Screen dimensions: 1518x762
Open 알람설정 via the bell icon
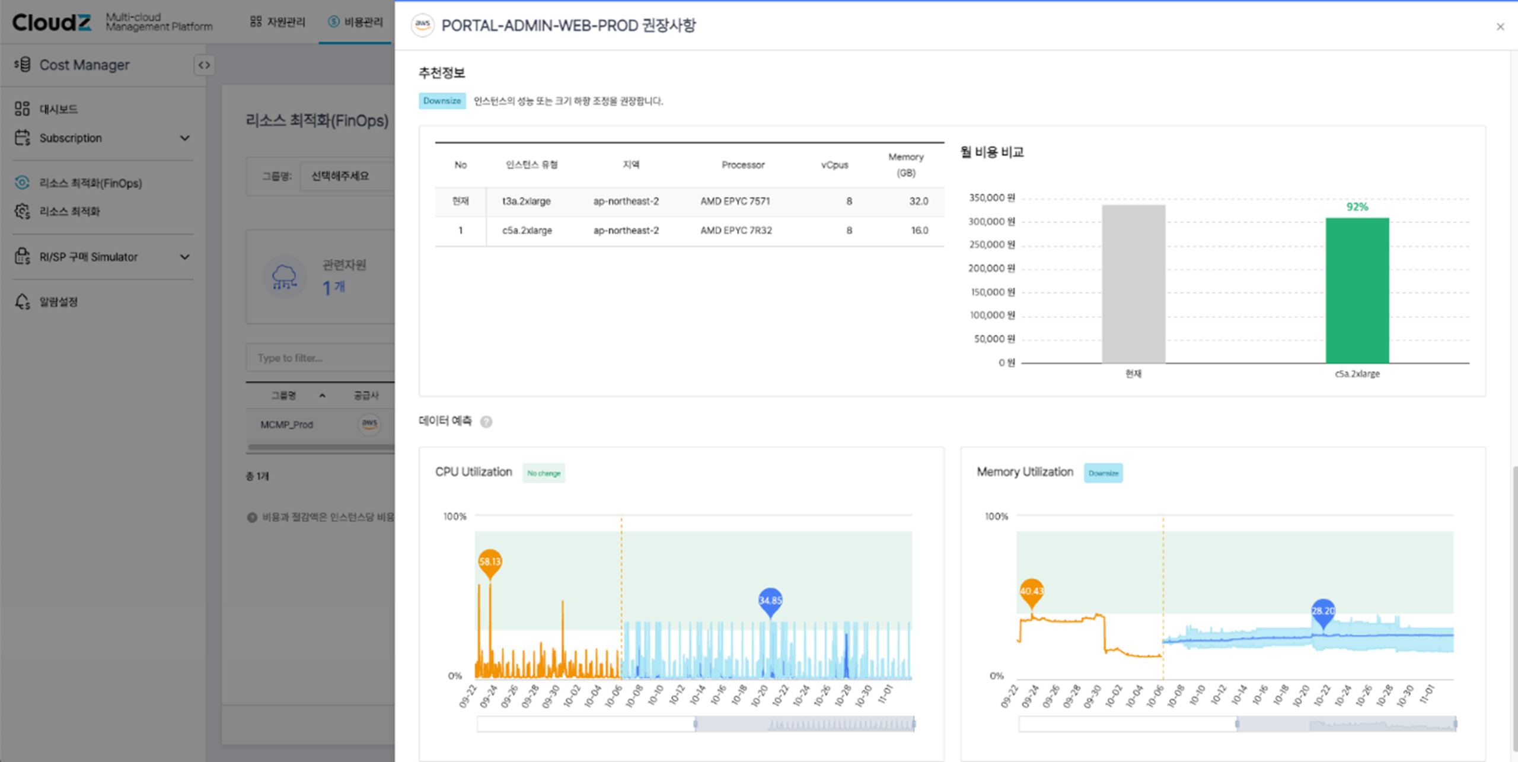coord(22,302)
